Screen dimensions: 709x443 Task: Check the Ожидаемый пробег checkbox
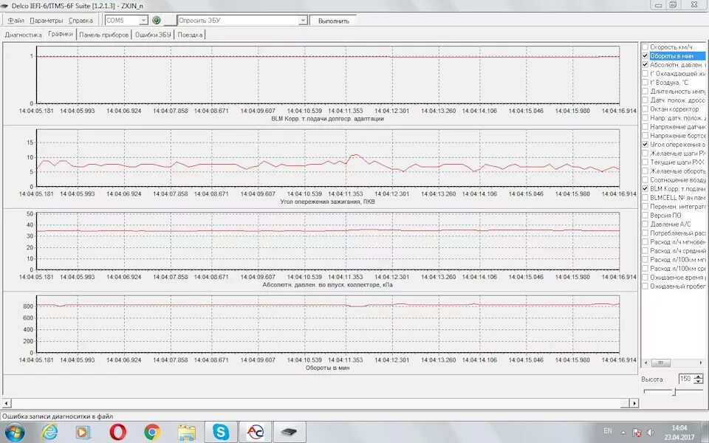click(645, 286)
